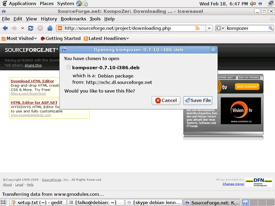This screenshot has width=275, height=206.
Task: Launch web browser from top panel globe icon
Action: pos(79,3)
